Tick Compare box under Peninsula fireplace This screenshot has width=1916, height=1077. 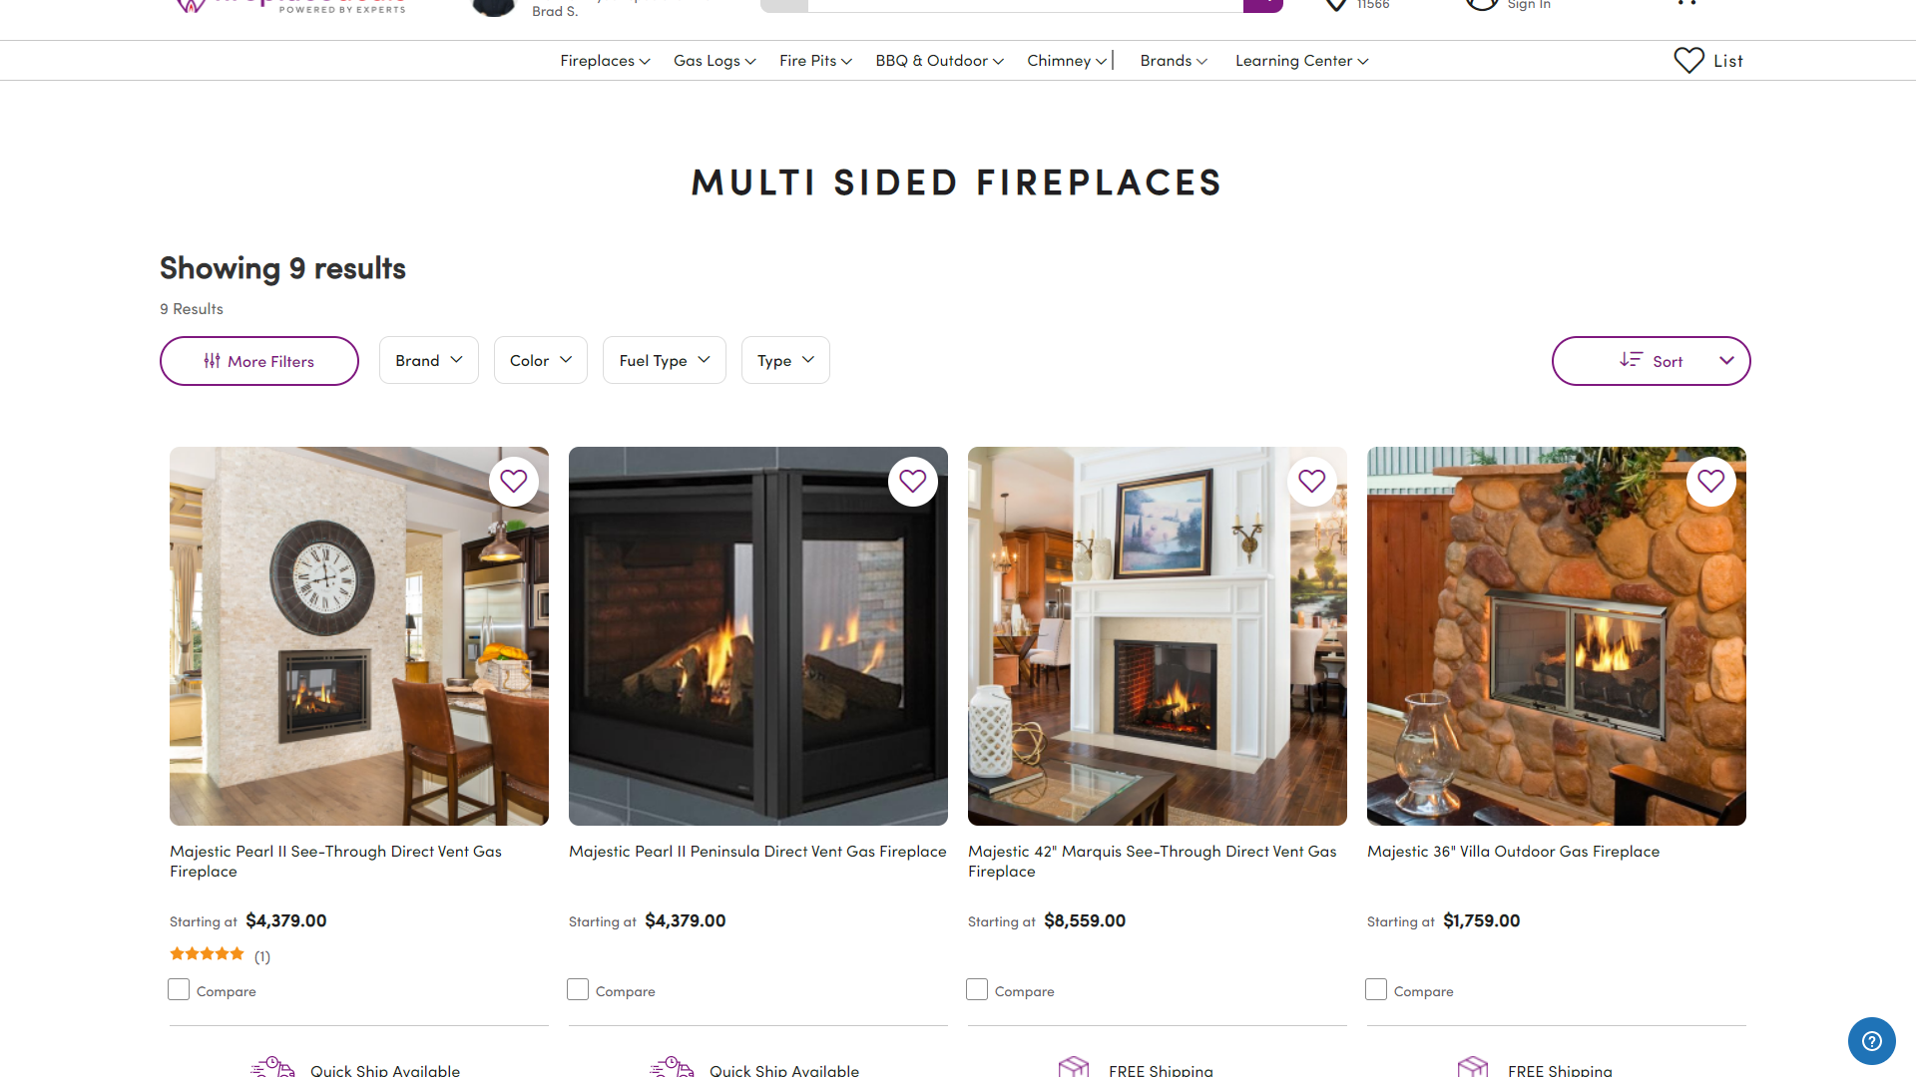578,989
